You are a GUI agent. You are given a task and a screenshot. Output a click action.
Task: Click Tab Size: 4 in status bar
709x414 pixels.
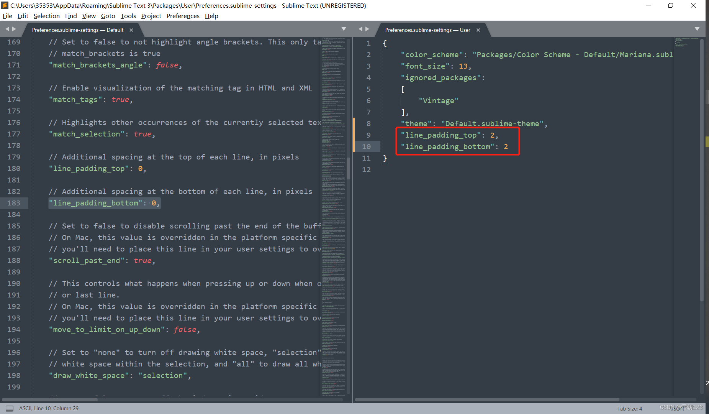point(629,409)
